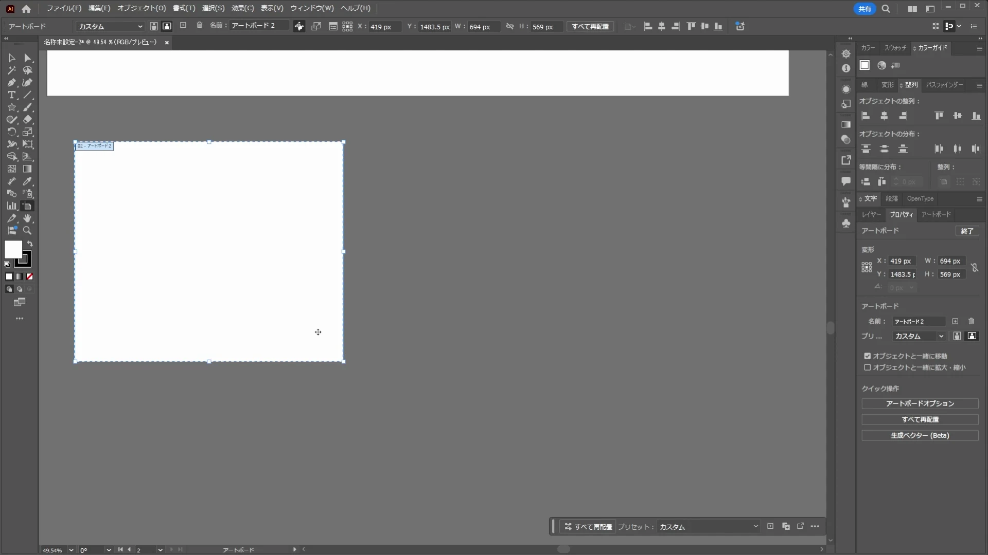Screen dimensions: 988x555
Task: Select the Eraser tool
Action: (28, 120)
